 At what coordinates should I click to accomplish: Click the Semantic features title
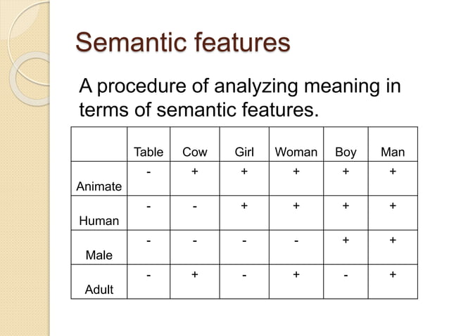click(x=183, y=42)
